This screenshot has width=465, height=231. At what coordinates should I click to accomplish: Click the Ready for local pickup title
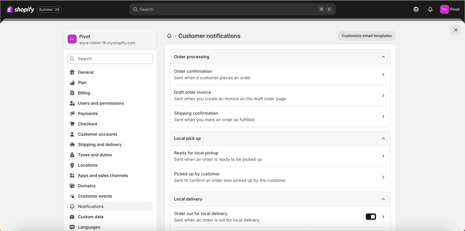pyautogui.click(x=196, y=153)
